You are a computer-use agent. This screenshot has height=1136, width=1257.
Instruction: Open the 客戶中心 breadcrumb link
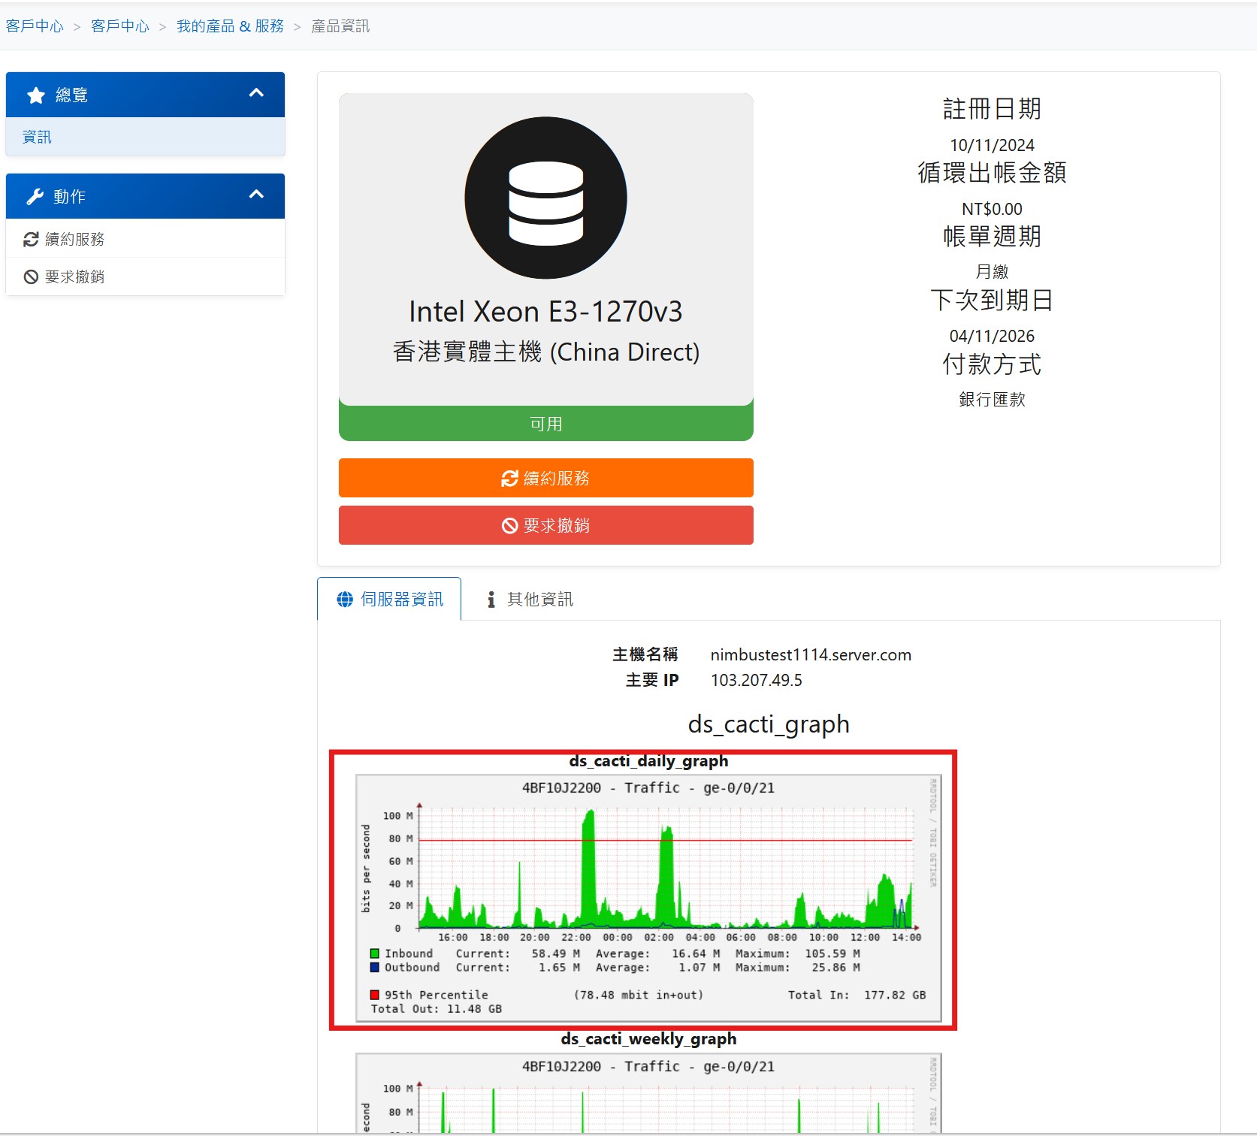coord(34,25)
